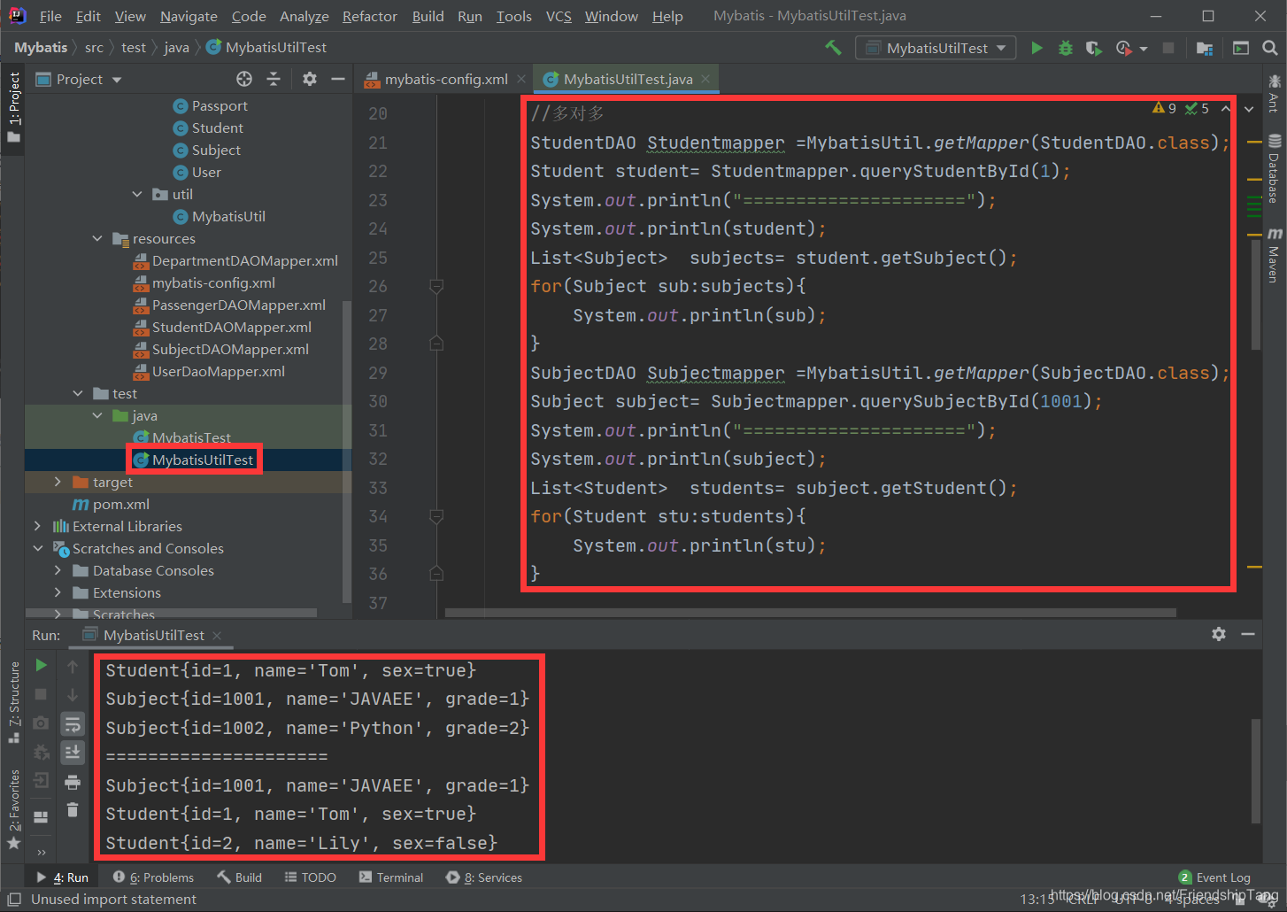Click the 9 warnings inspection indicator

coord(1165,108)
